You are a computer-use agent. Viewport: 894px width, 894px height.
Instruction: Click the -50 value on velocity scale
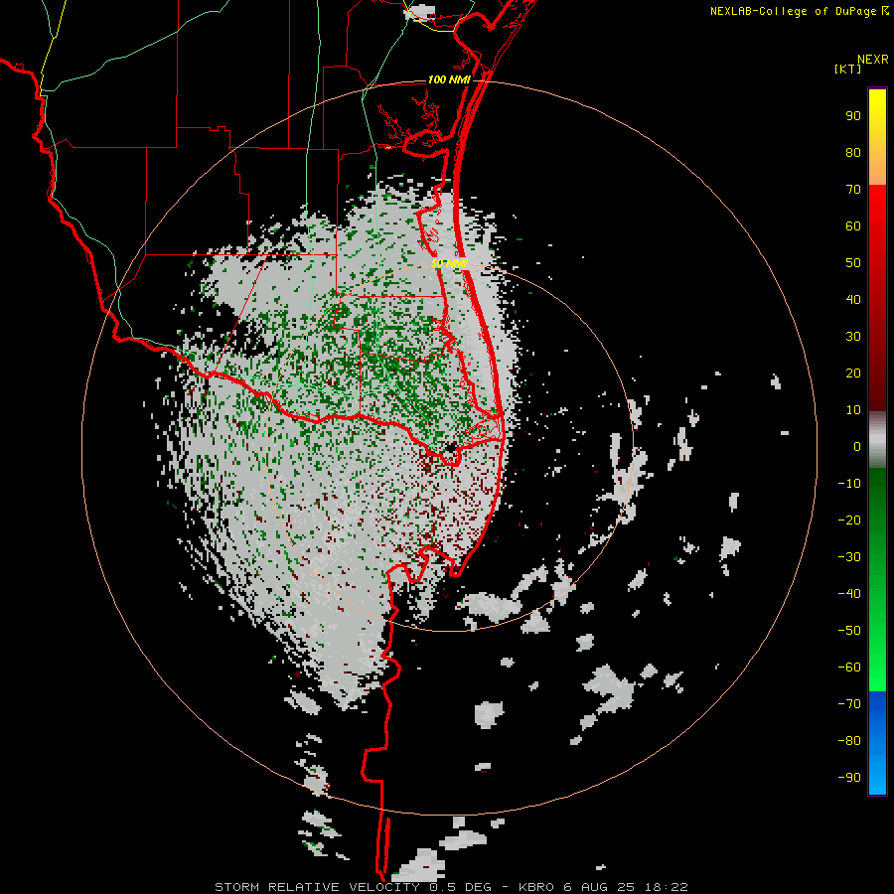pyautogui.click(x=849, y=630)
